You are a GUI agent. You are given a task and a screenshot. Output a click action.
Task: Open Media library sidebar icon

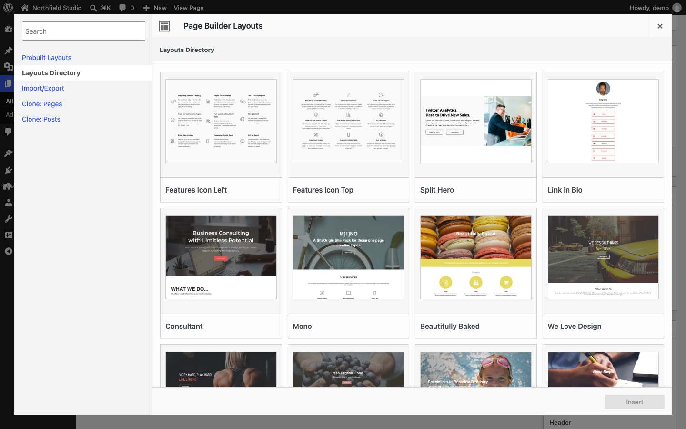click(8, 66)
